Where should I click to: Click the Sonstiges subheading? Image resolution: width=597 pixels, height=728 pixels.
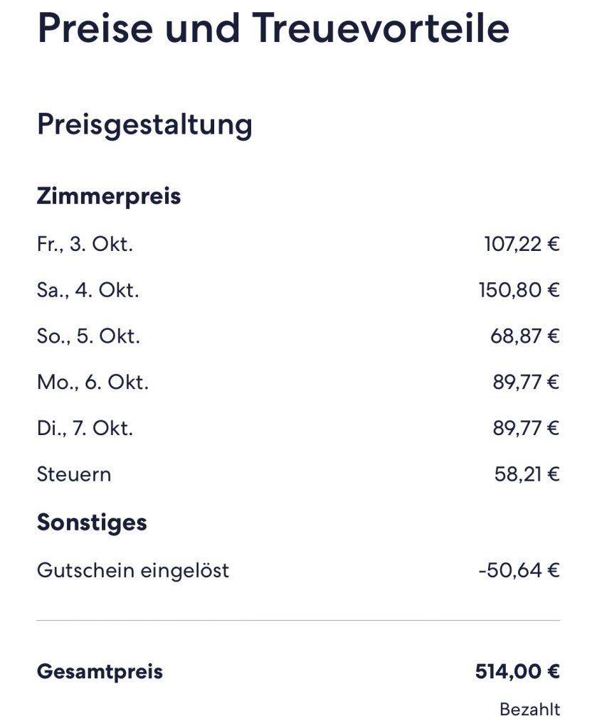[92, 523]
